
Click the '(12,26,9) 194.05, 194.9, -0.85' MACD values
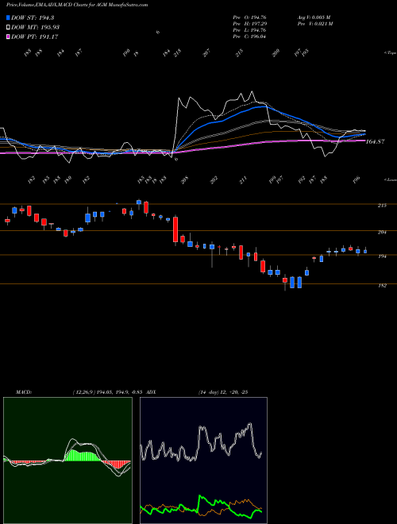tap(108, 391)
